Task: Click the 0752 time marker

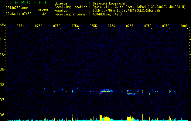Action: pos(39,26)
